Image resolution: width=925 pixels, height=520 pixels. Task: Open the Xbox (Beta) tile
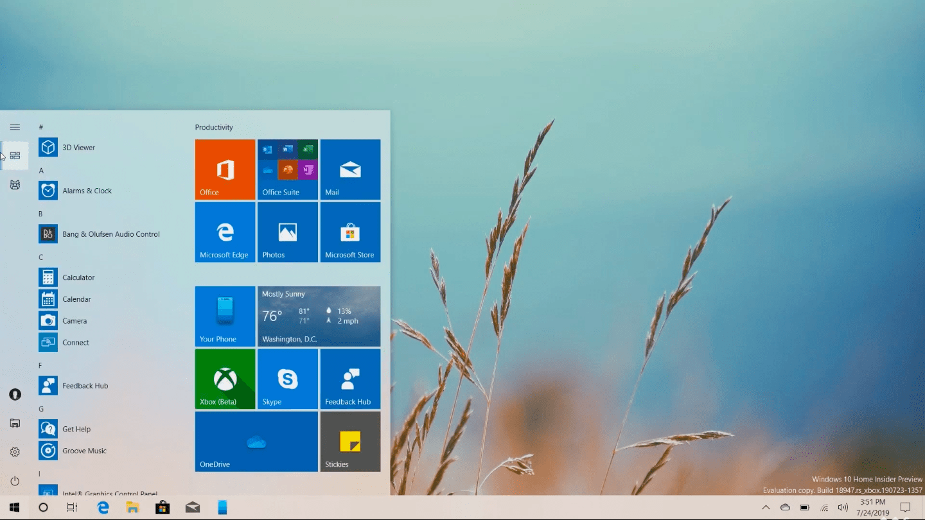(x=225, y=379)
